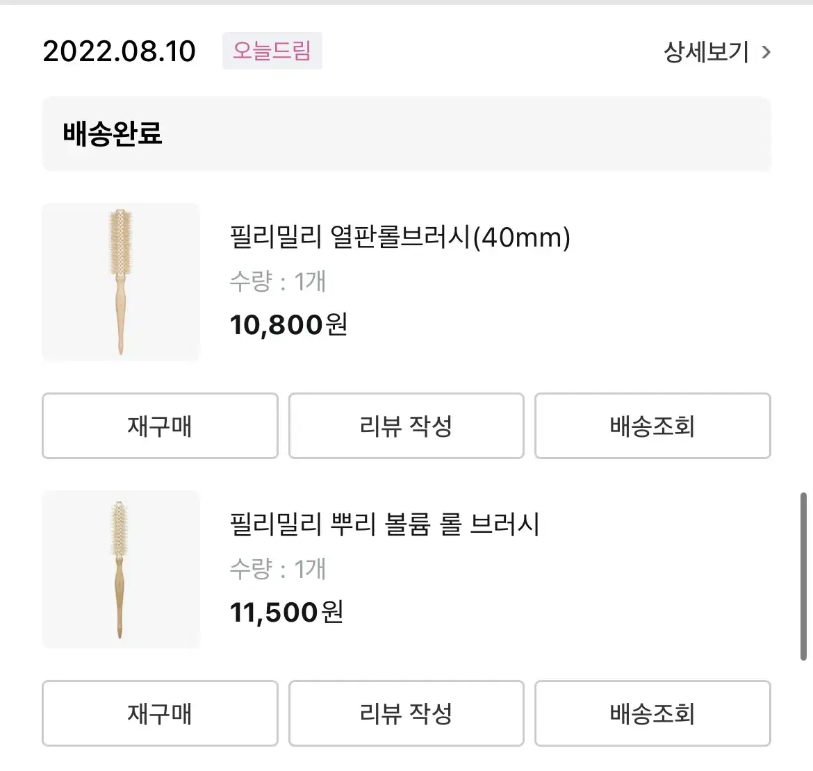Click 재구매 for the root volume brush
Image resolution: width=813 pixels, height=771 pixels.
point(161,713)
